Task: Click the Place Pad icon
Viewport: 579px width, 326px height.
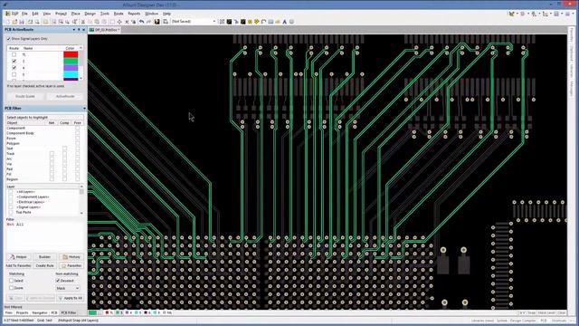Action: click(x=250, y=22)
